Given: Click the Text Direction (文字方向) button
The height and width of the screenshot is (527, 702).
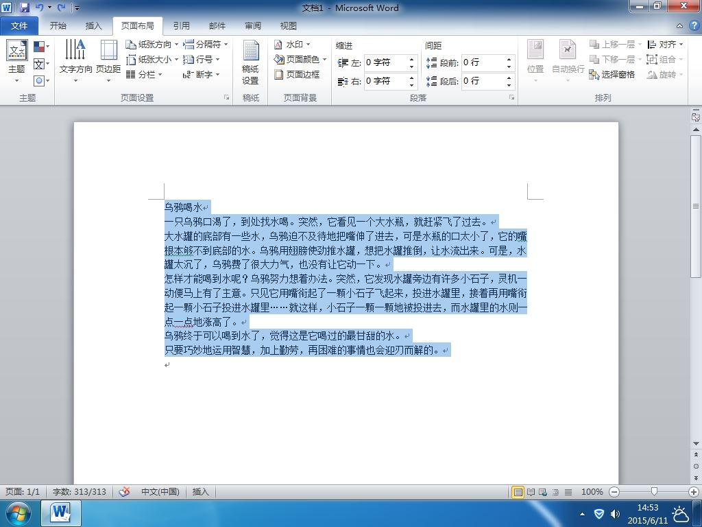Looking at the screenshot, I should (75, 62).
